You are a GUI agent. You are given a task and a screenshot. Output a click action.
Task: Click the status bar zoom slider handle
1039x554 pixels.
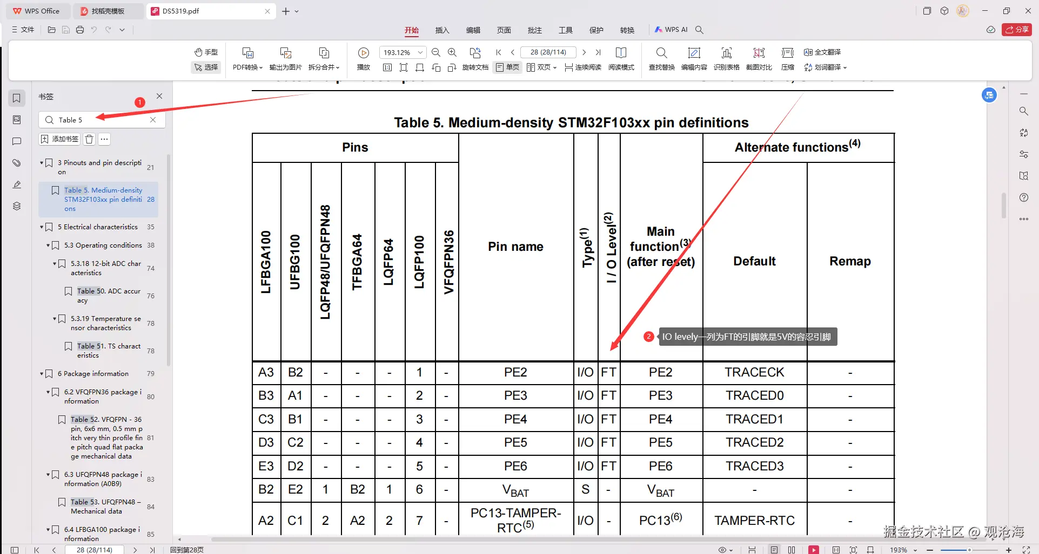(970, 550)
